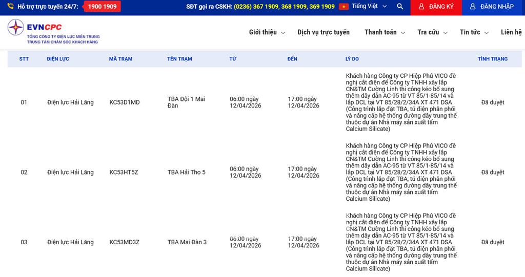Expand the Tin tức menu
This screenshot has height=277, width=525.
[473, 32]
